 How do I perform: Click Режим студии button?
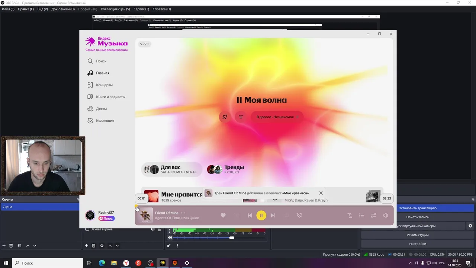(417, 235)
